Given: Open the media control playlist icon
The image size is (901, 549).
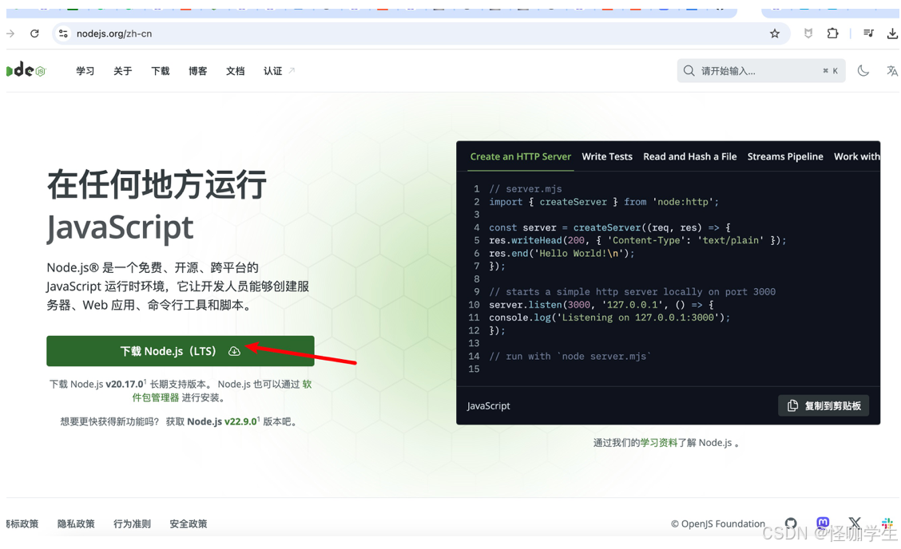Looking at the screenshot, I should pyautogui.click(x=869, y=34).
